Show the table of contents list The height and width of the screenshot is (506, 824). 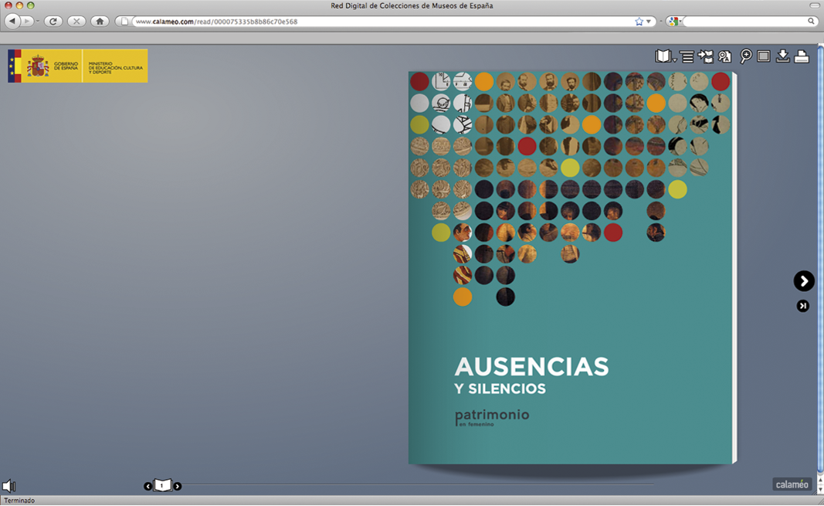pos(687,56)
